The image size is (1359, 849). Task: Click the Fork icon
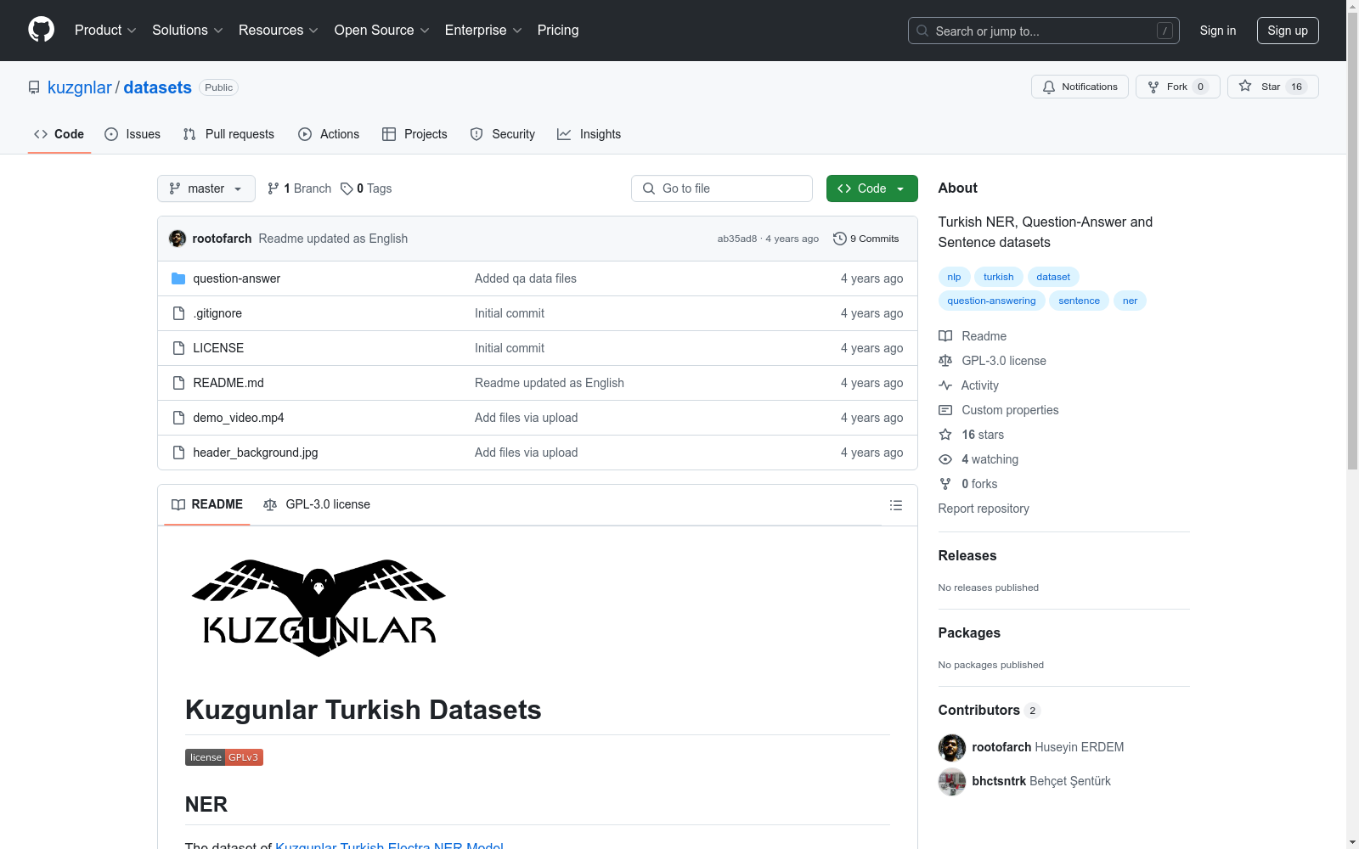[x=1153, y=87]
